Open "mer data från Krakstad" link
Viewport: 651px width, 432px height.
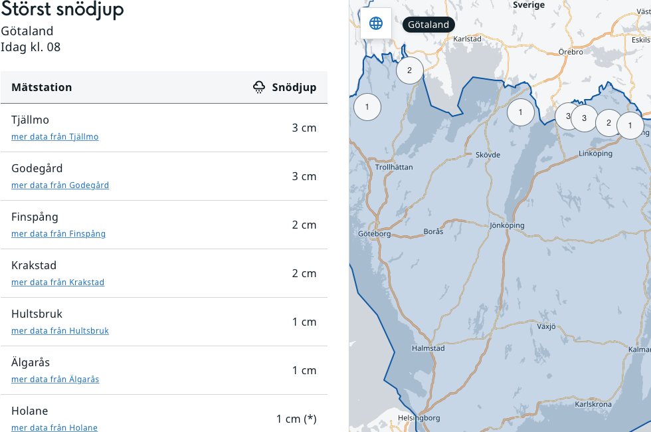pyautogui.click(x=58, y=282)
